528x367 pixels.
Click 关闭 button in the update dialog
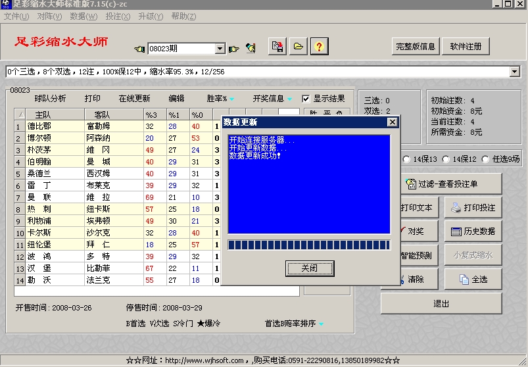coord(309,268)
